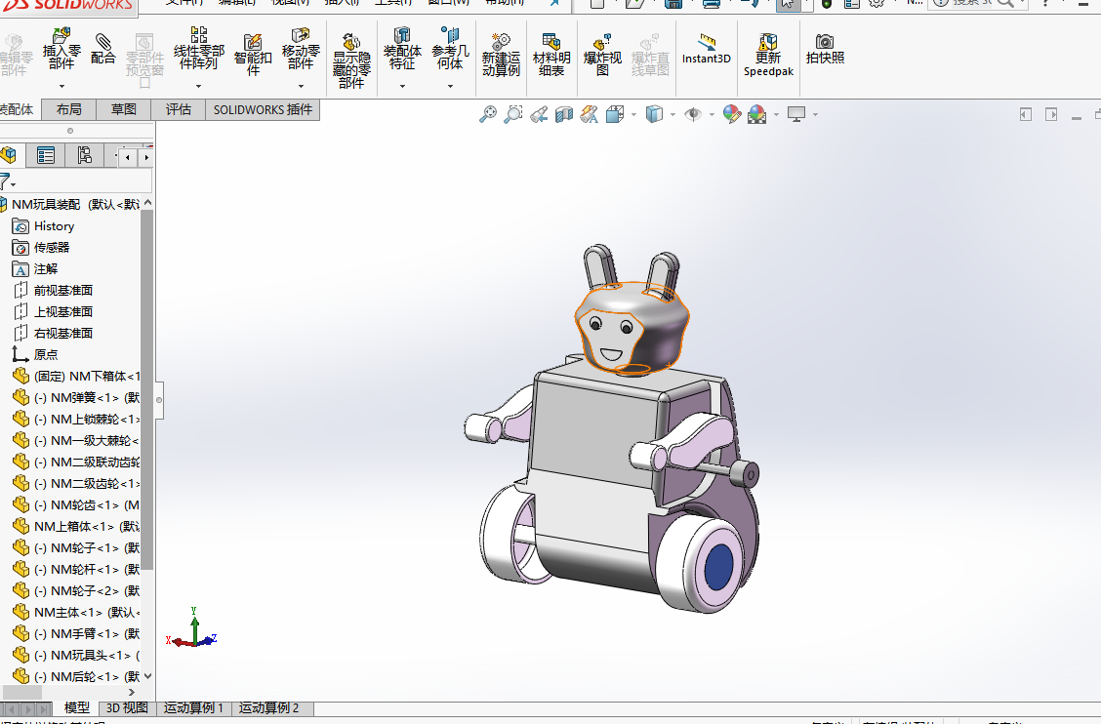
Task: Expand the Reference Geometry dropdown arrow
Action: click(x=450, y=87)
